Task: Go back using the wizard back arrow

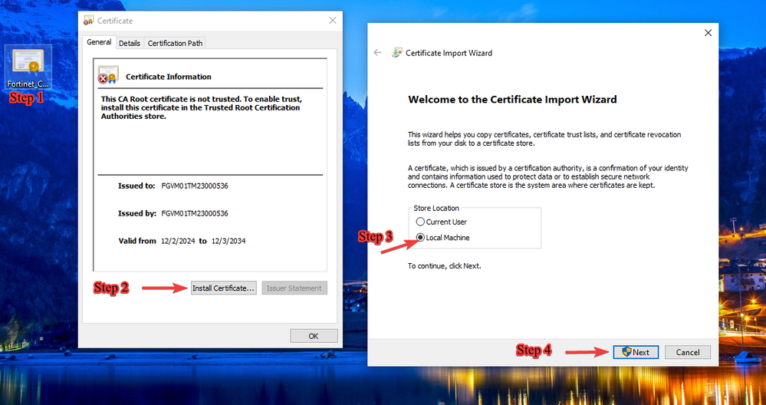Action: click(377, 53)
